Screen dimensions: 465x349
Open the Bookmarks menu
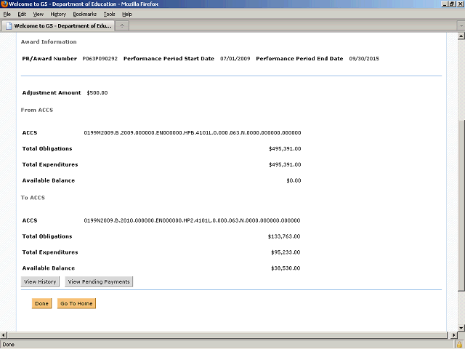pos(85,15)
